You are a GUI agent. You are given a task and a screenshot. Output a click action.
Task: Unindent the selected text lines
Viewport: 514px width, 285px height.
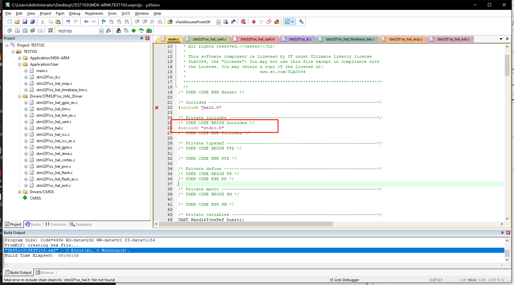(145, 22)
